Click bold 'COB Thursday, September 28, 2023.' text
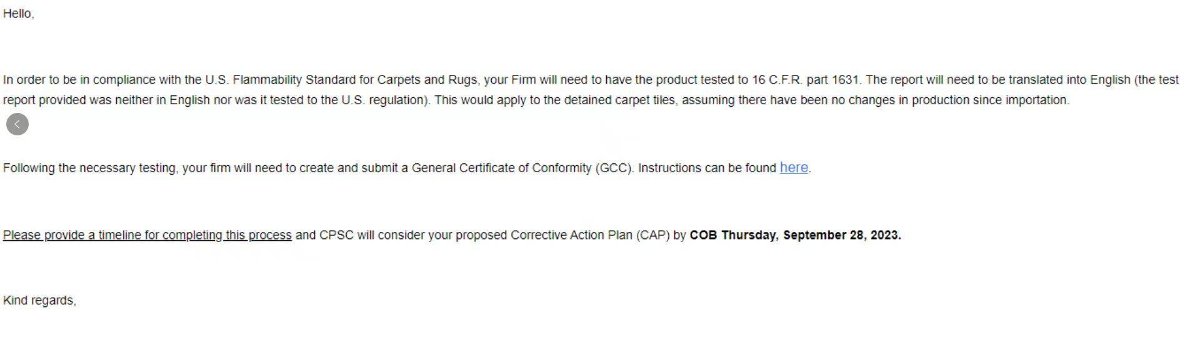 click(795, 235)
